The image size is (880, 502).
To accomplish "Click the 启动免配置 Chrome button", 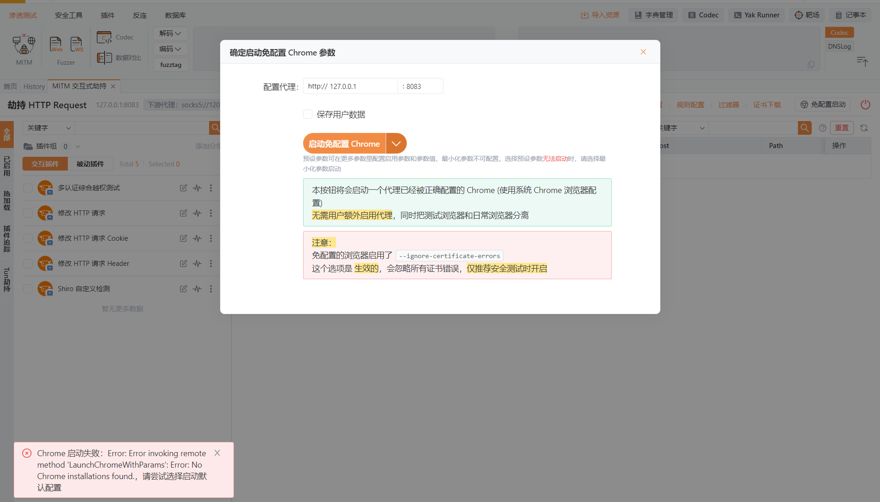I will coord(344,143).
